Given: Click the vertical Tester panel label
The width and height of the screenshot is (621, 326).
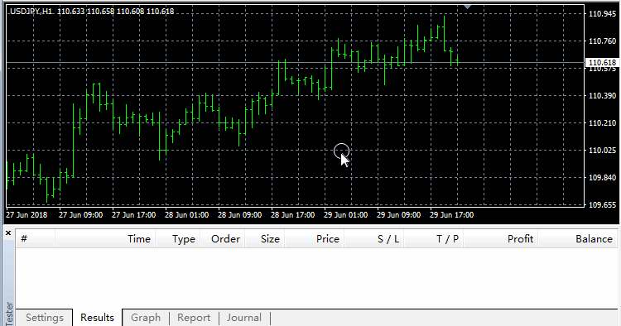Looking at the screenshot, I should click(9, 314).
